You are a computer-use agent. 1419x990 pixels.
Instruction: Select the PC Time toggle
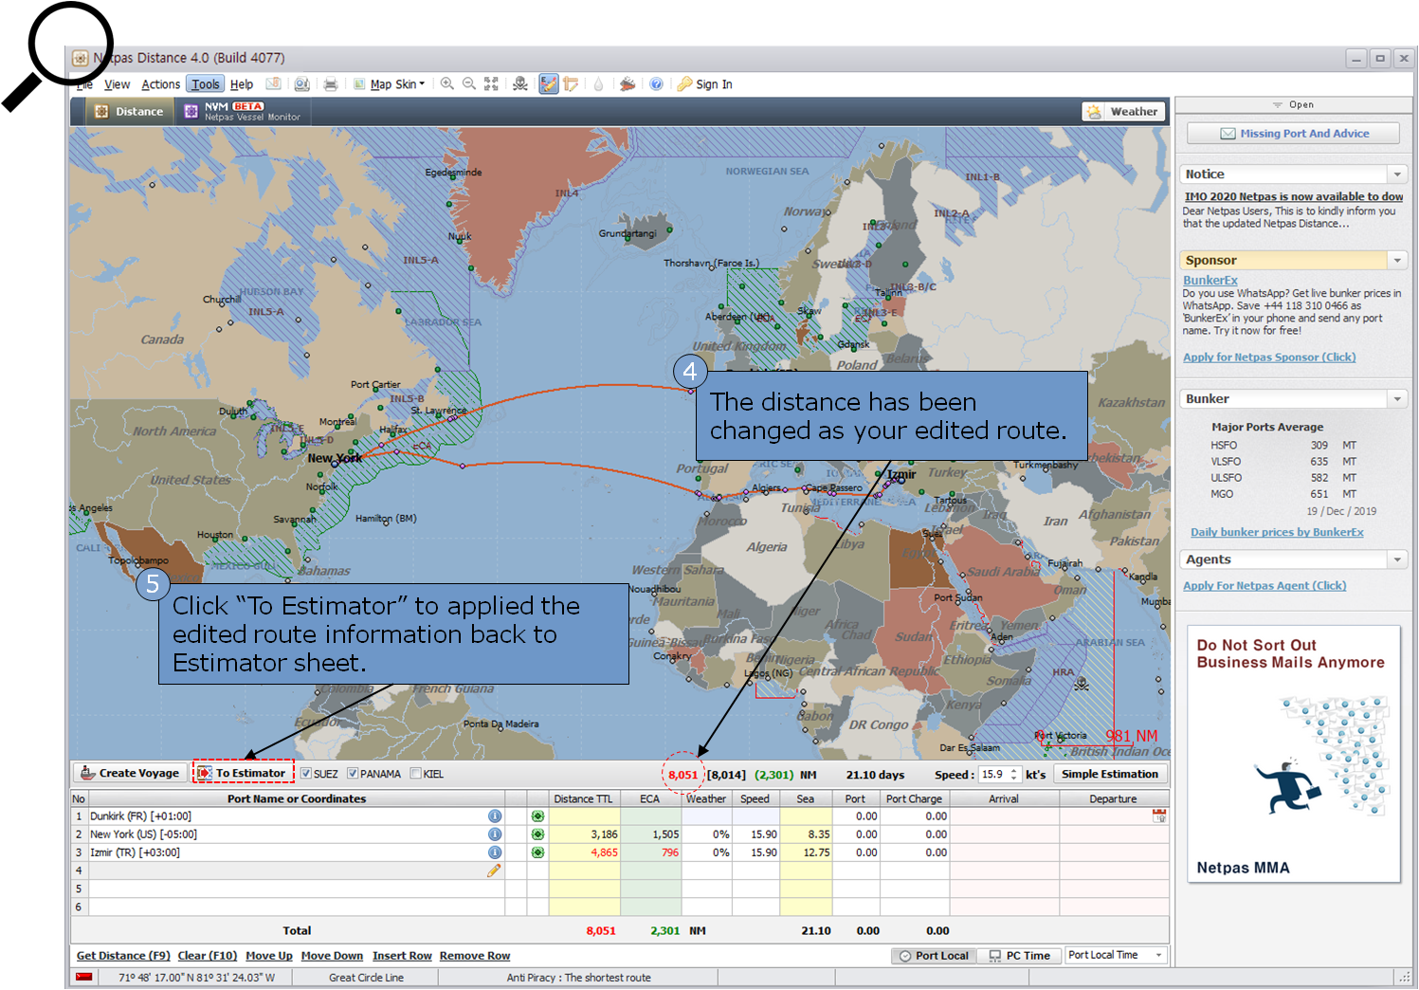[1019, 956]
